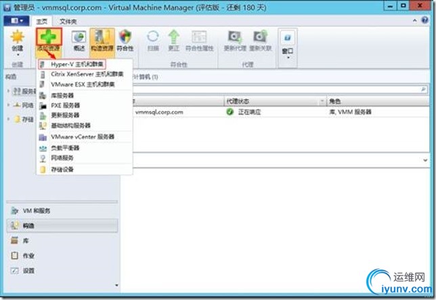
Task: Open the 代理状态 column filter arrow
Action: tap(322, 102)
